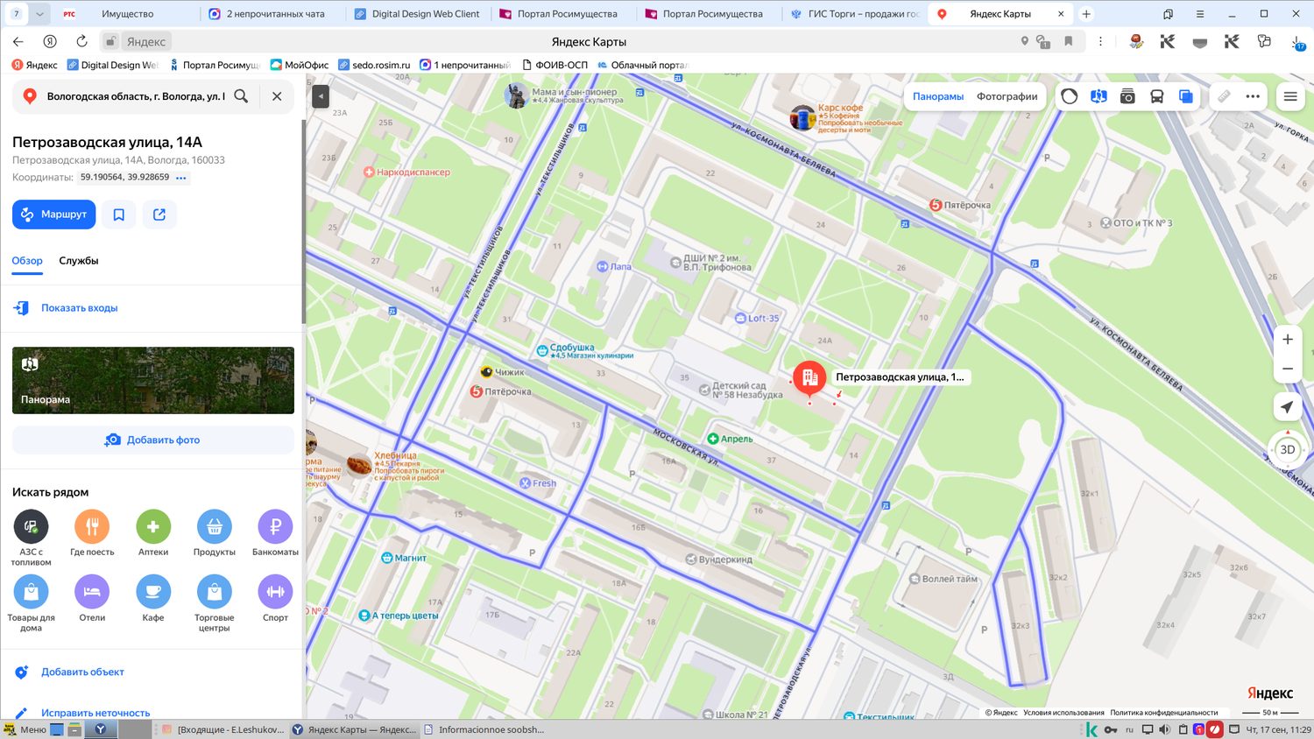Clear the search field with the X icon
Viewport: 1314px width, 739px height.
(x=277, y=96)
